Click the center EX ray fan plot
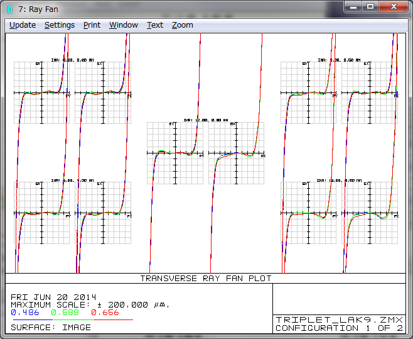Screen dimensions: 413x339 [236, 153]
